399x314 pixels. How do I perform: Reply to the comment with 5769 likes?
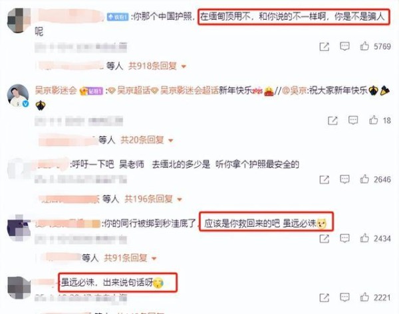point(344,46)
